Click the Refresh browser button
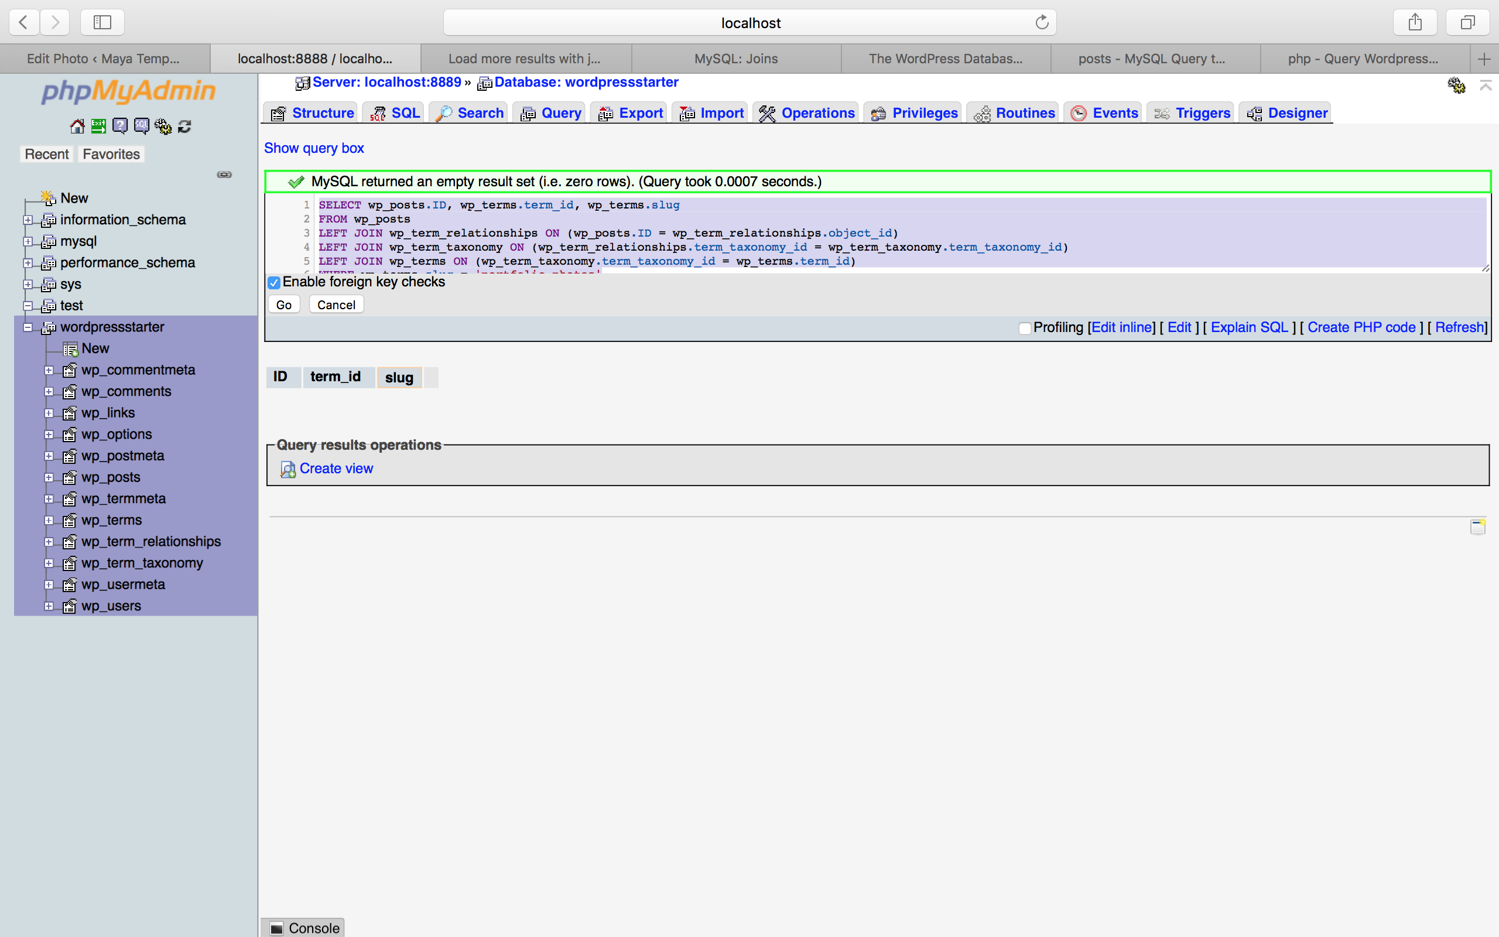Viewport: 1499px width, 937px height. (x=1042, y=22)
